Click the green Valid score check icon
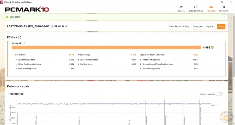 (7, 17)
